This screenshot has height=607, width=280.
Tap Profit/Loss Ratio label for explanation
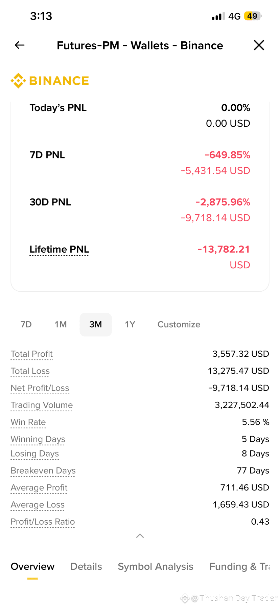tap(43, 522)
